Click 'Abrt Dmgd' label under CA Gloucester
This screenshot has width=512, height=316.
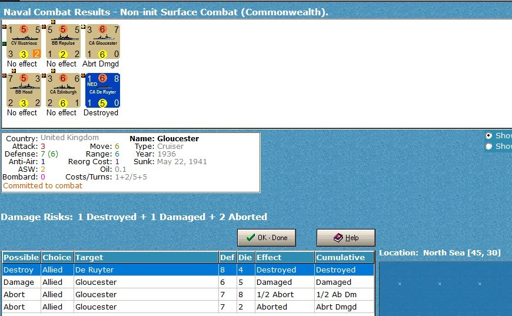(101, 64)
